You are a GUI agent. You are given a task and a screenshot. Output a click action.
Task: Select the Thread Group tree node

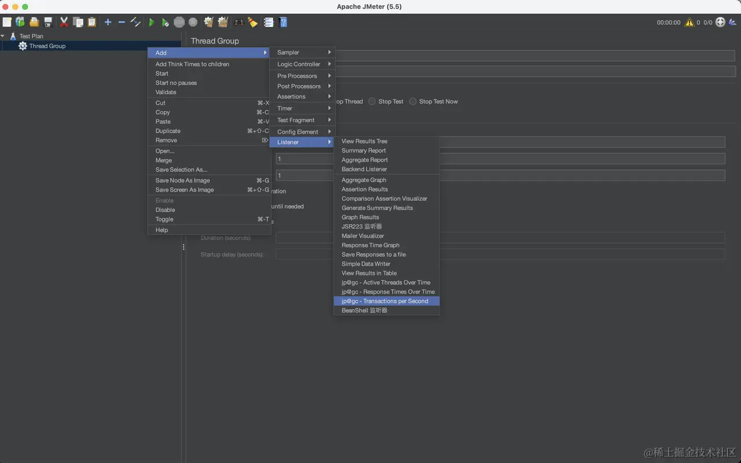tap(47, 46)
